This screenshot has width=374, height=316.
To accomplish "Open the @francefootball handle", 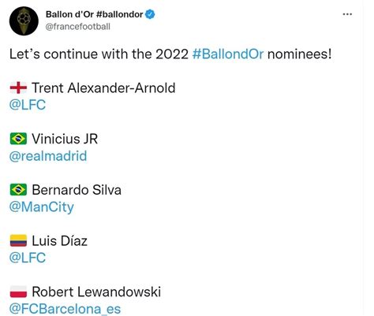I will point(78,27).
